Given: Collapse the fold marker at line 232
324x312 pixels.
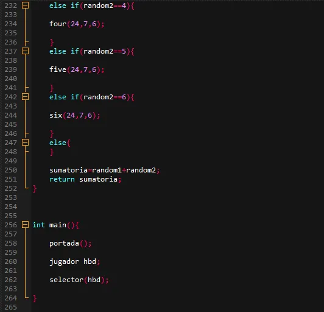Looking at the screenshot, I should (25, 5).
